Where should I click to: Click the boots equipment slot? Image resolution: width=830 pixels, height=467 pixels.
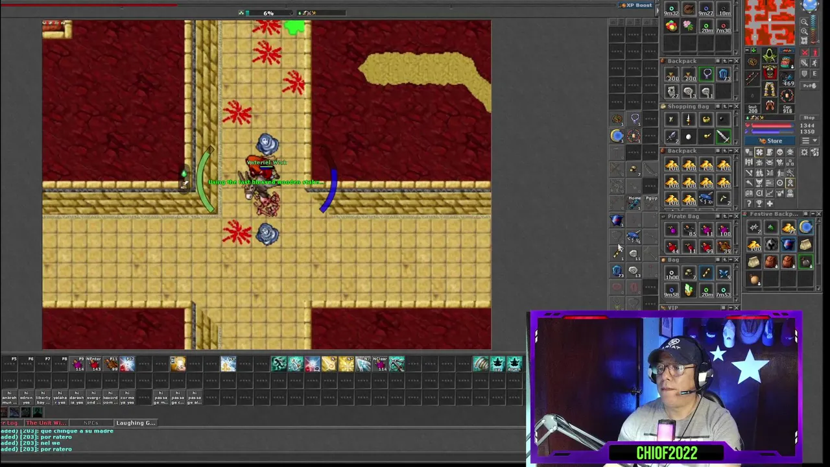770,105
